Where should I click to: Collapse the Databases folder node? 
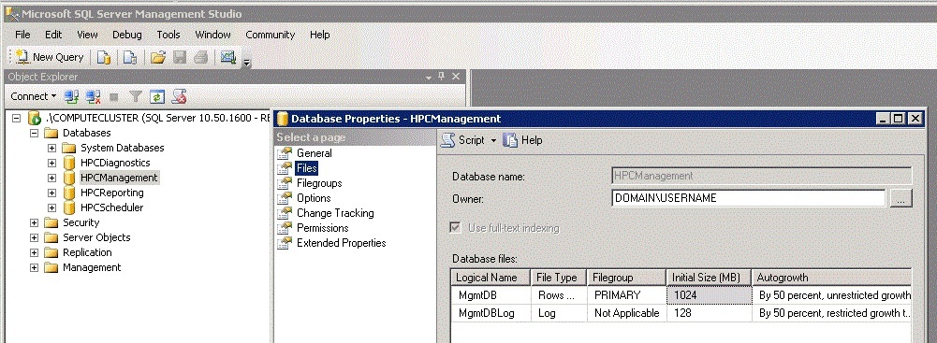pos(34,133)
